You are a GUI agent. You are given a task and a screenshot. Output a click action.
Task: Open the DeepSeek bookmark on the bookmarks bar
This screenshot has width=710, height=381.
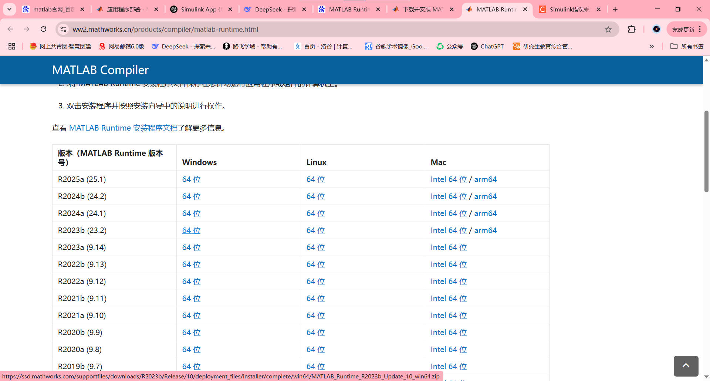183,46
